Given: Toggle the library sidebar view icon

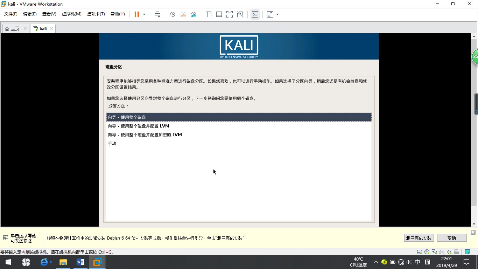Looking at the screenshot, I should (x=209, y=14).
